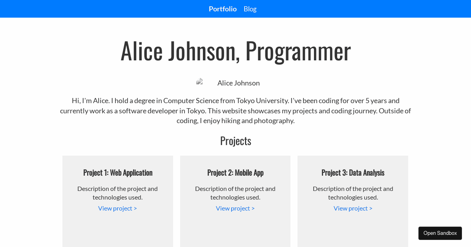Click the Alice Johnson, Programmer heading
This screenshot has width=471, height=247.
(x=235, y=51)
